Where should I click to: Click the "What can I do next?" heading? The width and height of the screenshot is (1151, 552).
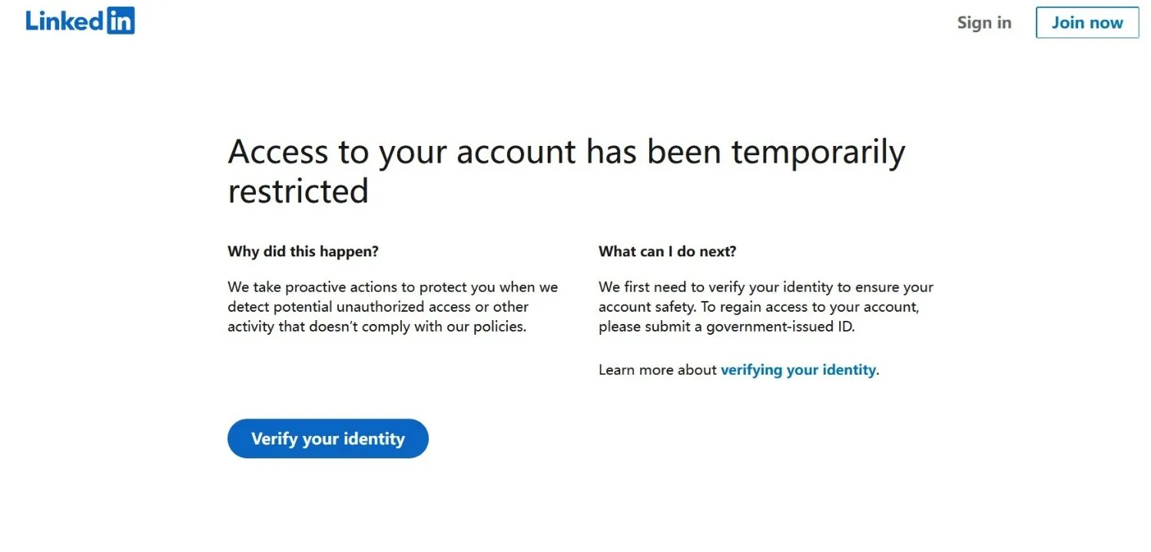click(667, 251)
